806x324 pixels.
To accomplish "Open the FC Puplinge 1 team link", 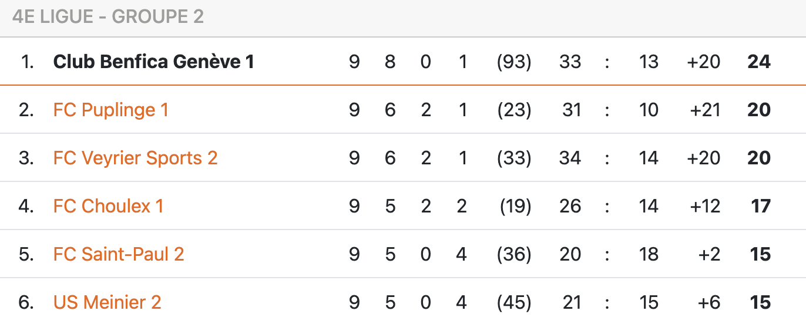I will 110,110.
